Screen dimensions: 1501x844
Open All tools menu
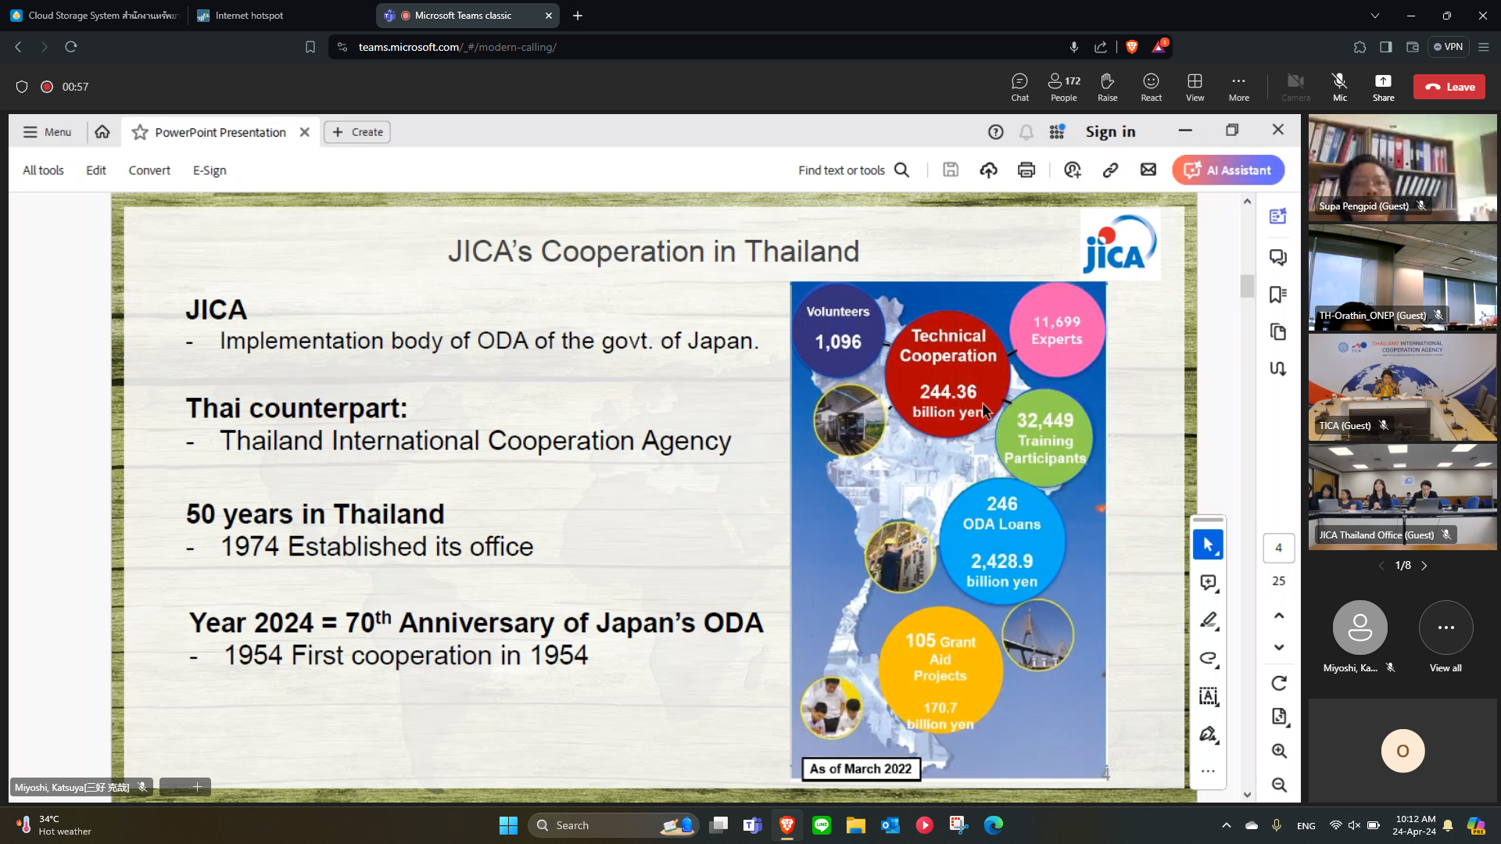(x=43, y=170)
